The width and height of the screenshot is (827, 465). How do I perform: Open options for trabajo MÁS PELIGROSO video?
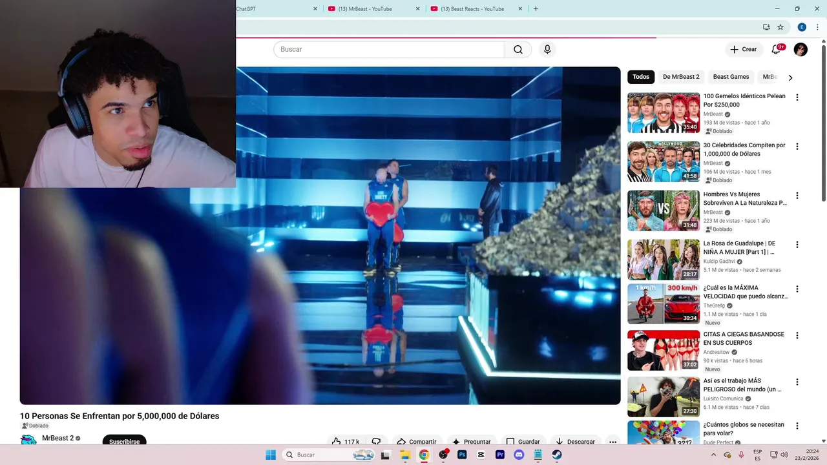click(797, 382)
